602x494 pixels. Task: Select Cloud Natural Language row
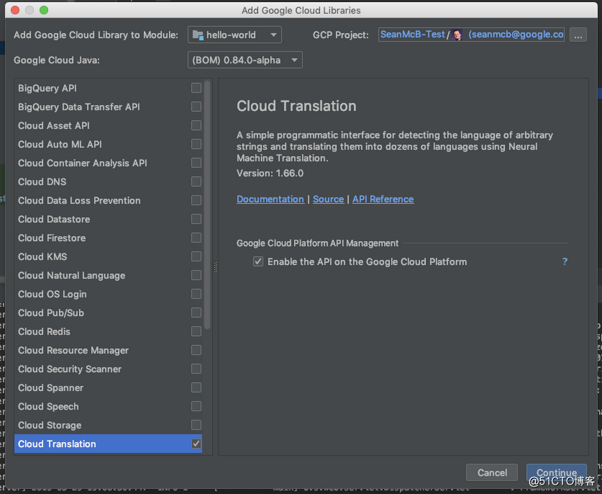[x=108, y=275]
